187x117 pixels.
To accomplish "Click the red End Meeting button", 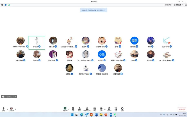I will click(x=182, y=109).
